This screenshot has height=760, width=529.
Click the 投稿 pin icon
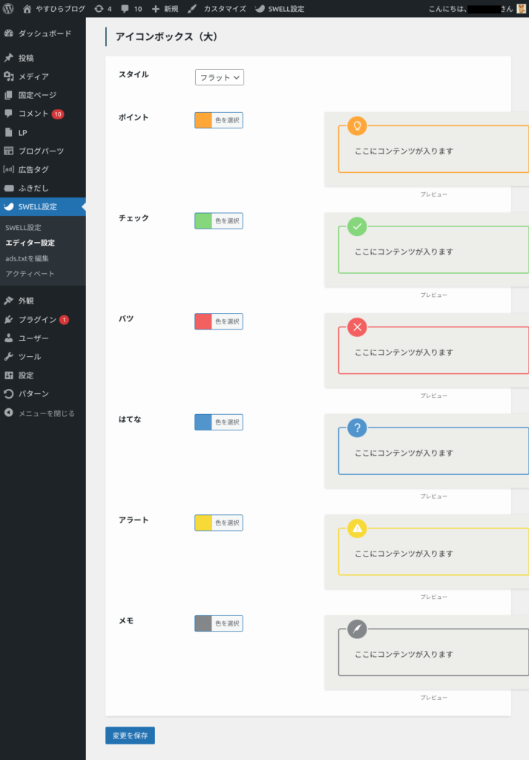tap(9, 58)
